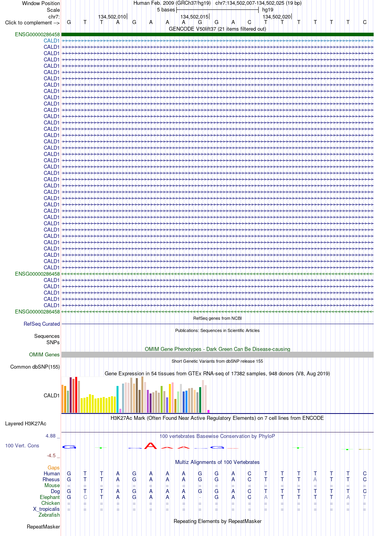
Task: Open 'Repeating Elements by RepeatMasker' title
Action: 217,521
